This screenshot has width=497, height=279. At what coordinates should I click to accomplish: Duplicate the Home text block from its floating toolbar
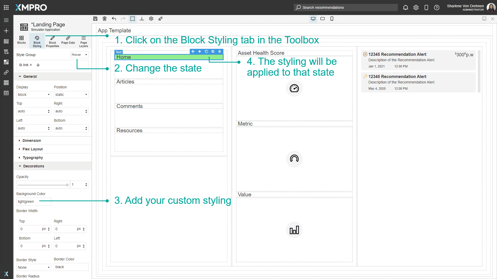pos(206,51)
